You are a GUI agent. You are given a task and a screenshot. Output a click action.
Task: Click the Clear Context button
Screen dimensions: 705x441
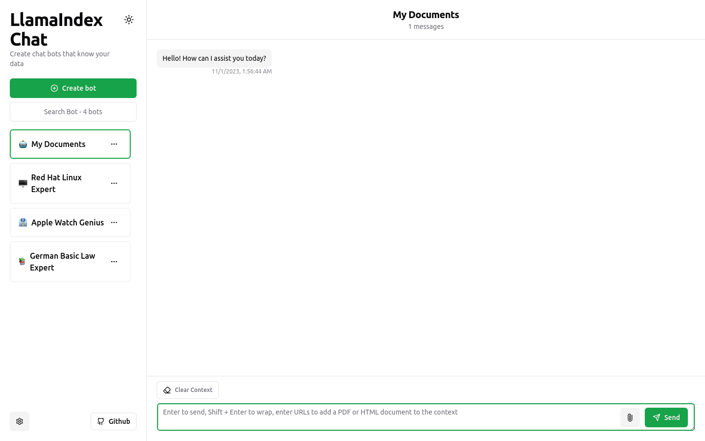(188, 390)
